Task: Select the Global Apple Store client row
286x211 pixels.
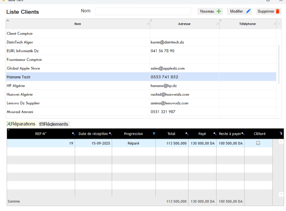Action: [23, 68]
